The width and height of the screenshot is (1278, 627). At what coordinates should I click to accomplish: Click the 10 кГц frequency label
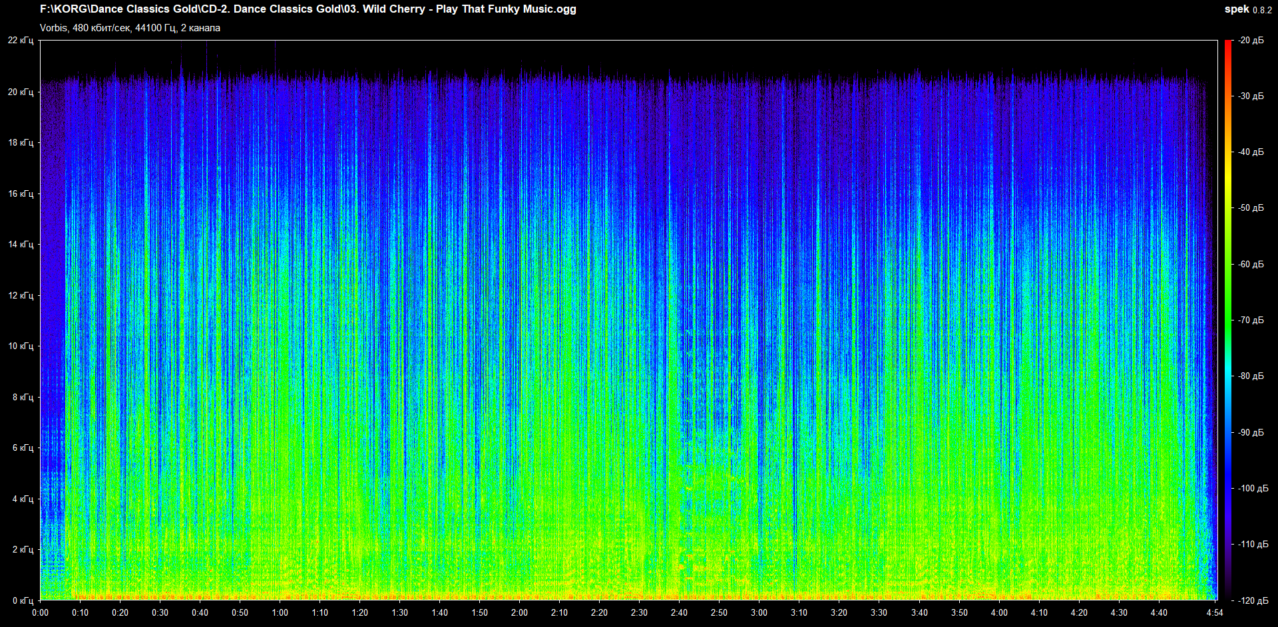pos(21,346)
